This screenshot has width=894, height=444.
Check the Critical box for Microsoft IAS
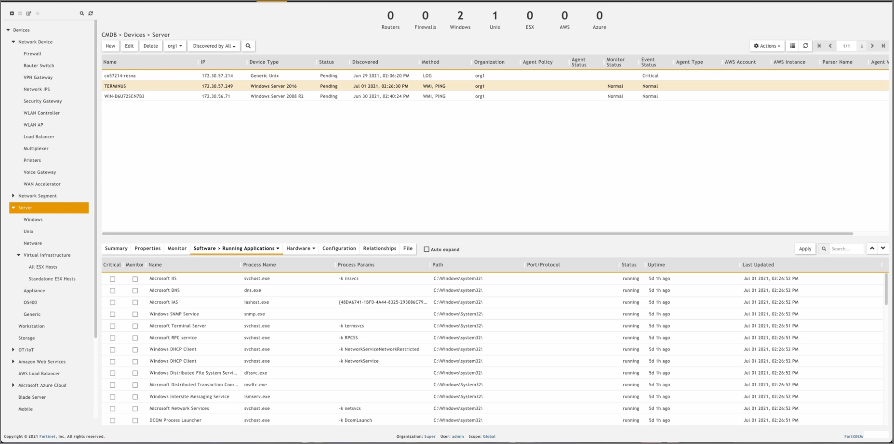[x=112, y=302]
